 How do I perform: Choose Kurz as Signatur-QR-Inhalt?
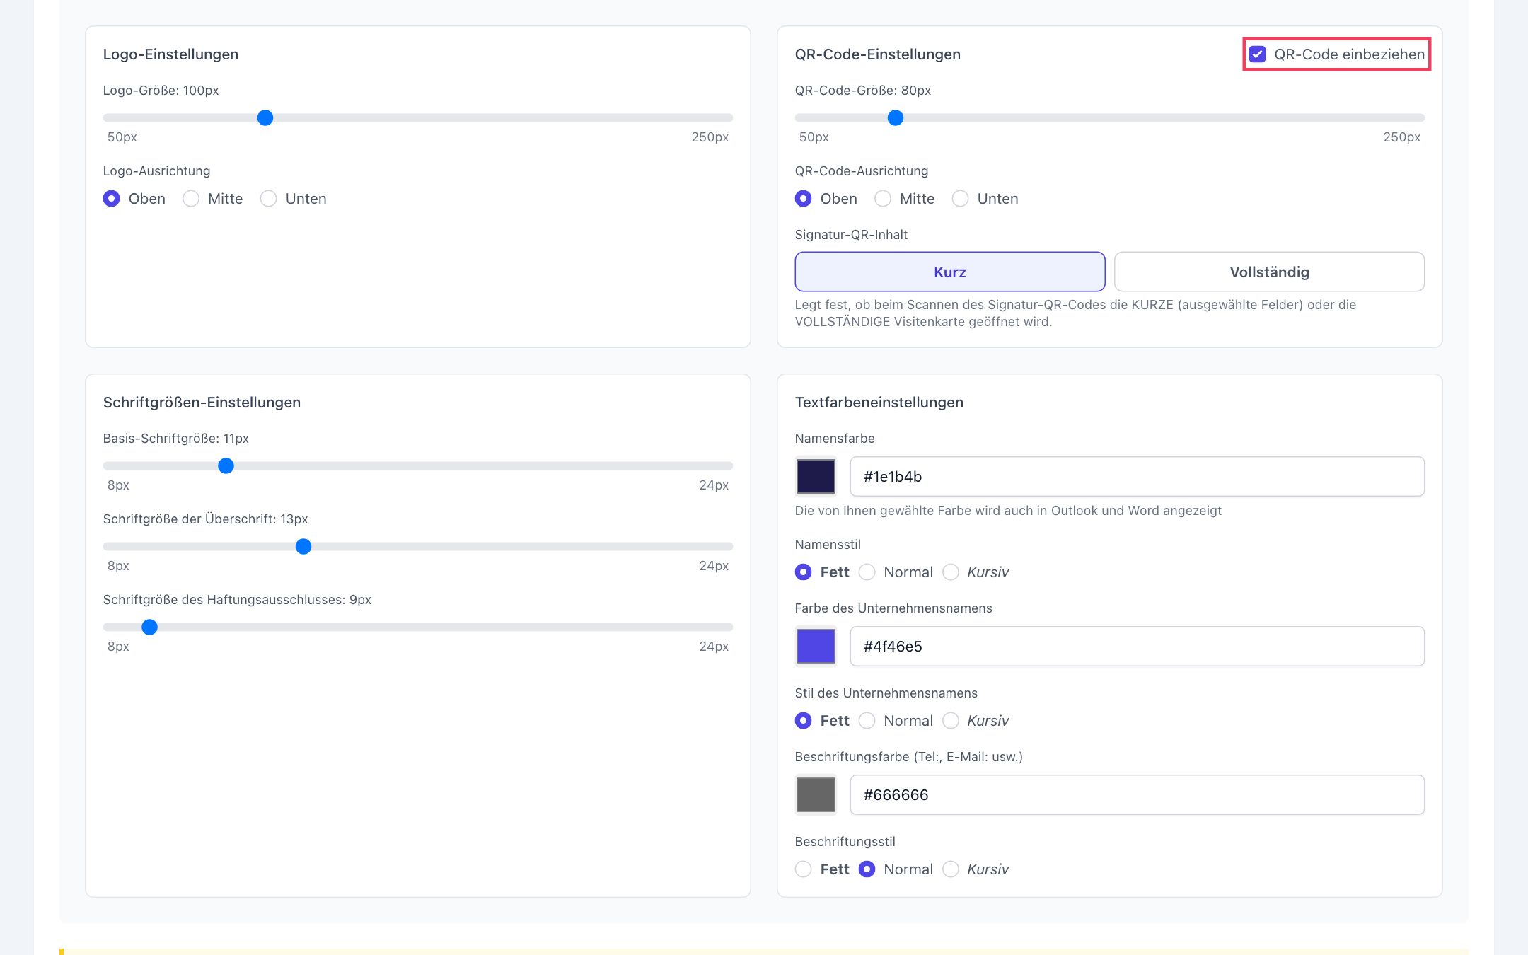point(949,272)
